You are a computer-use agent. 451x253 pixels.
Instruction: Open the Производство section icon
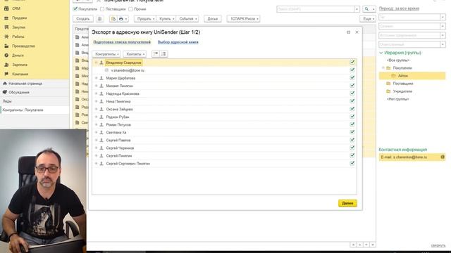(6, 46)
